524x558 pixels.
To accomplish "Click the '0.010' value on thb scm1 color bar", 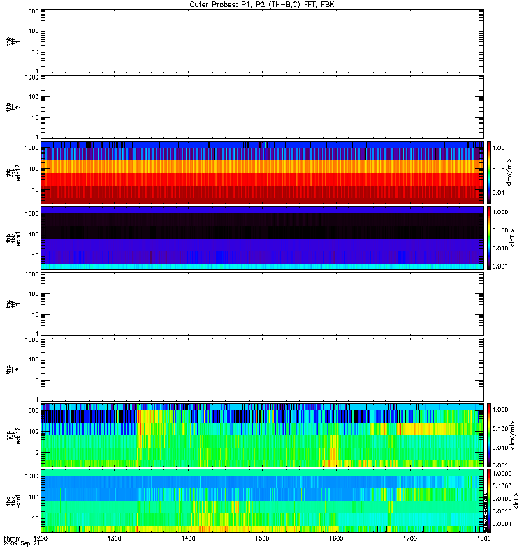I will coord(500,248).
